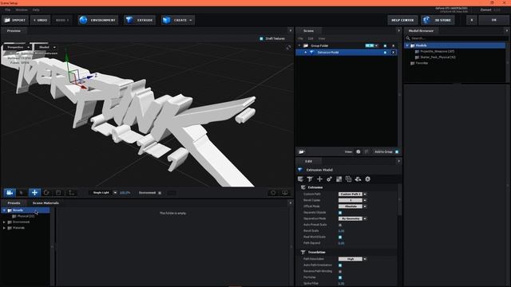This screenshot has width=511, height=287.
Task: Open the Offset Mode Absolute dropdown
Action: [x=352, y=206]
